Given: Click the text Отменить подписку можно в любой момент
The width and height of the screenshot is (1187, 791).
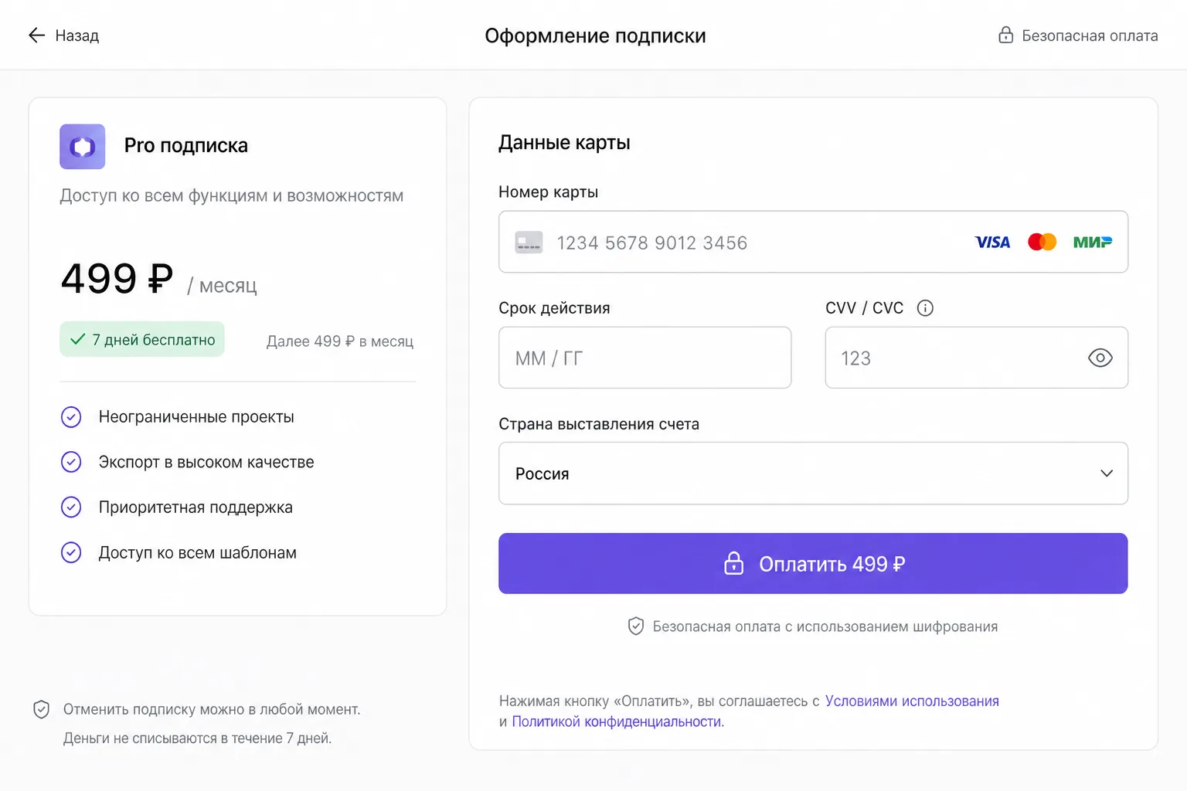Looking at the screenshot, I should pyautogui.click(x=212, y=709).
